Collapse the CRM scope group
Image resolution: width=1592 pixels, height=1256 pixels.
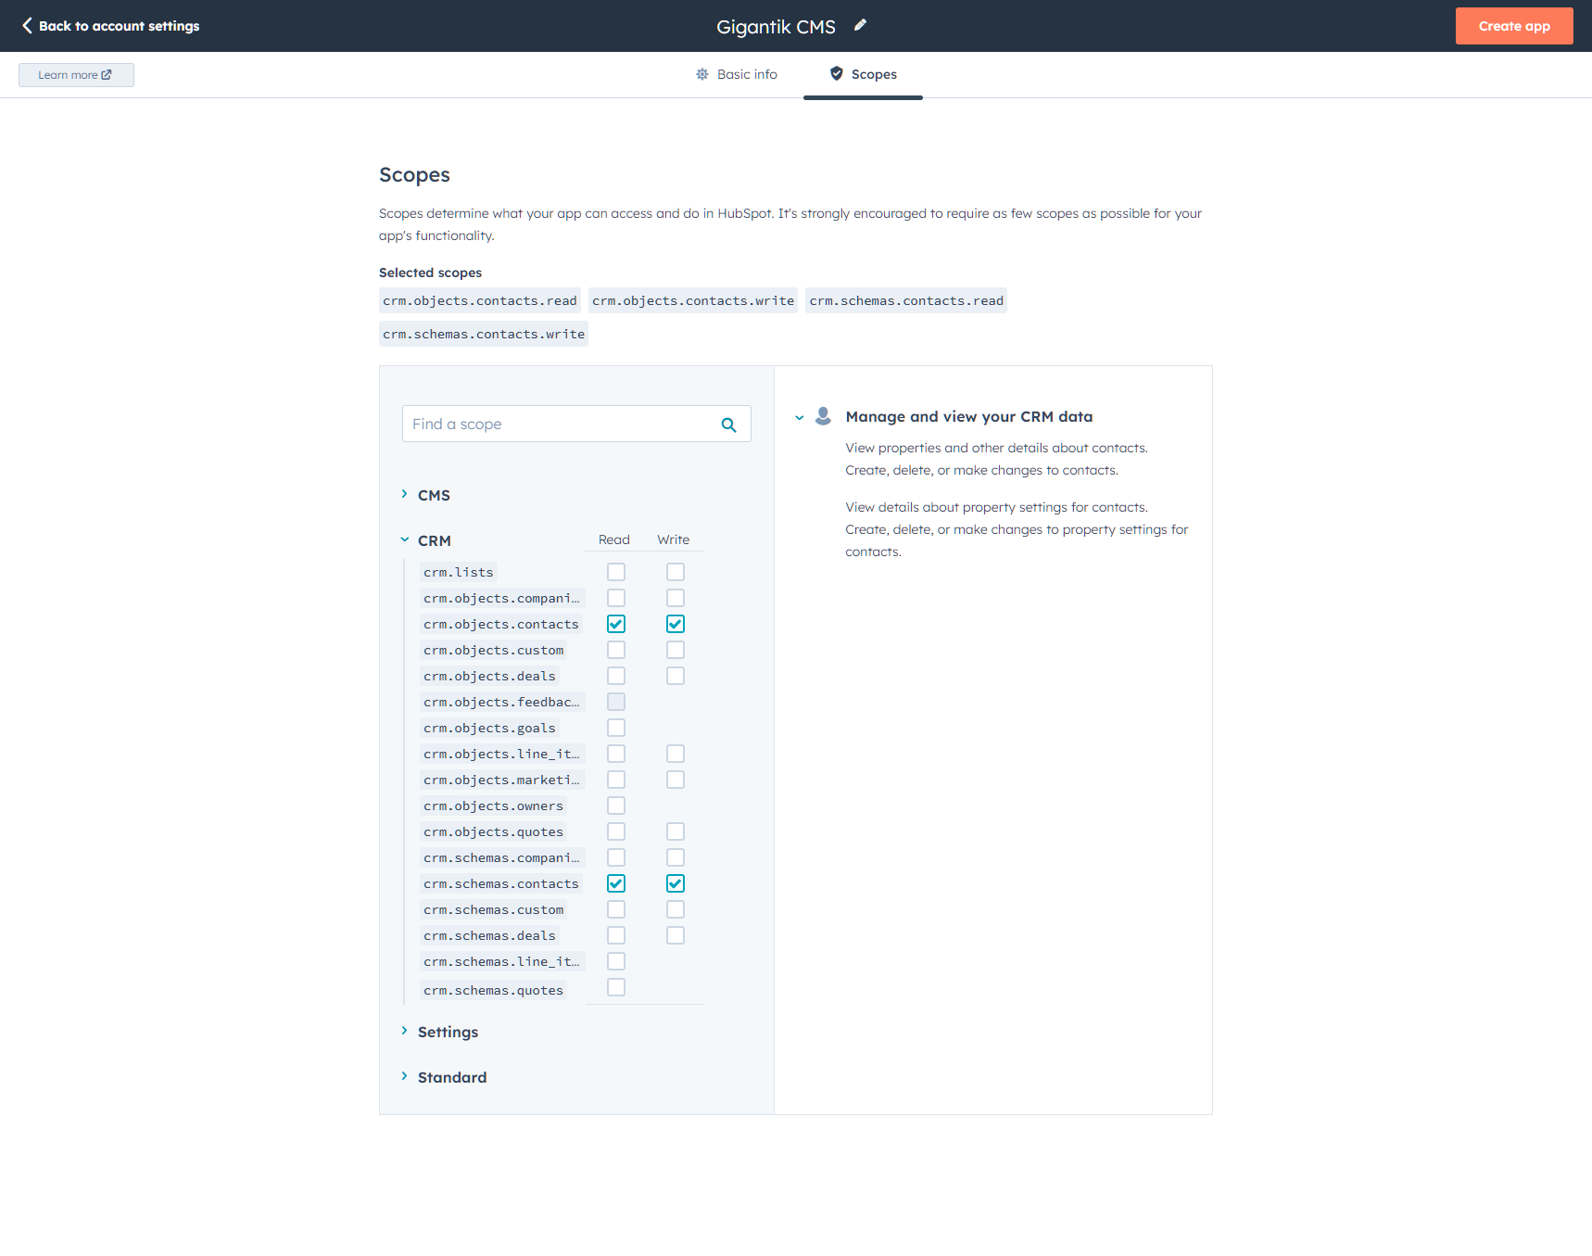coord(425,540)
